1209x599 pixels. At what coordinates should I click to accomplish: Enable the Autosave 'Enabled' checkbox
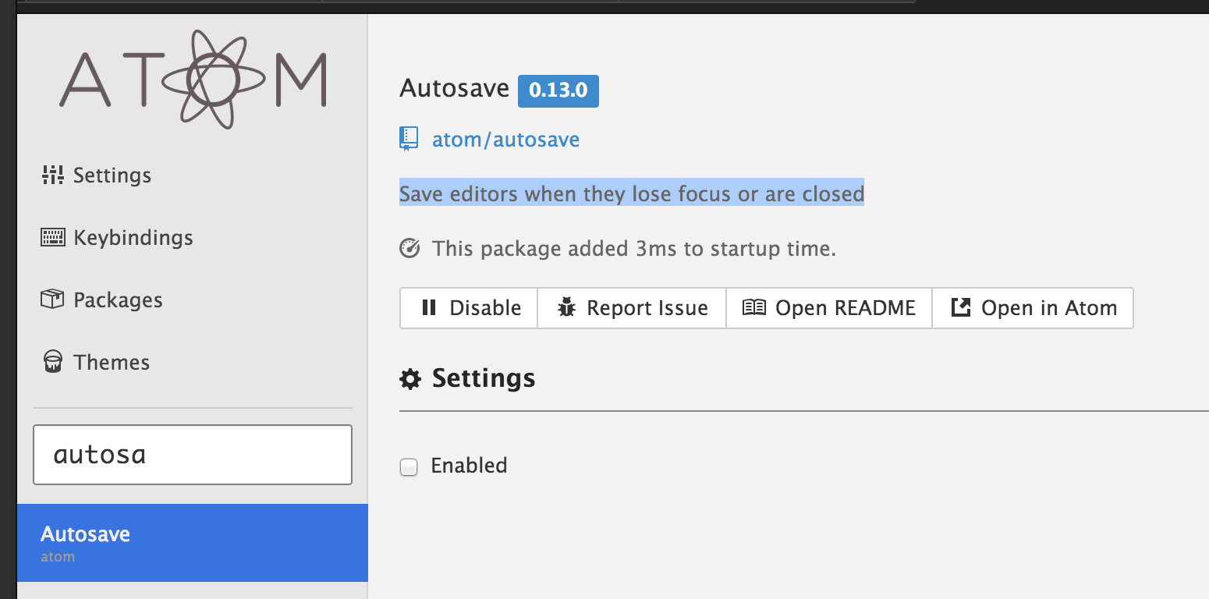pos(409,466)
